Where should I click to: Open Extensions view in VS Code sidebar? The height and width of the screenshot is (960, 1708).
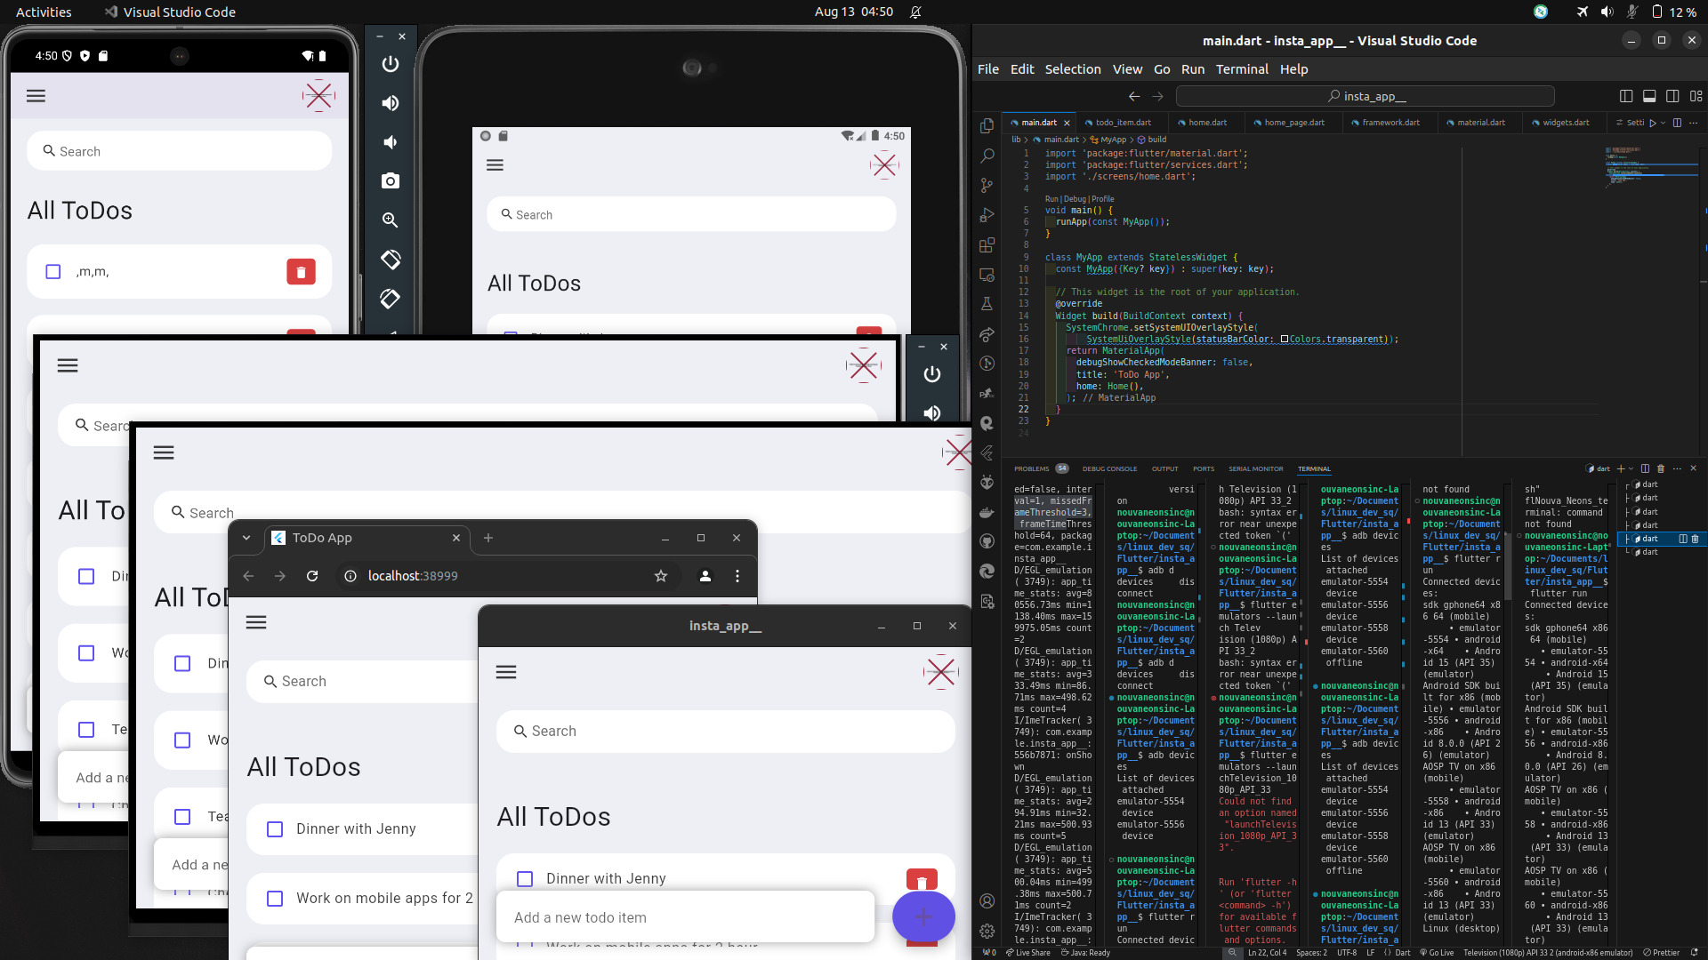coord(987,245)
